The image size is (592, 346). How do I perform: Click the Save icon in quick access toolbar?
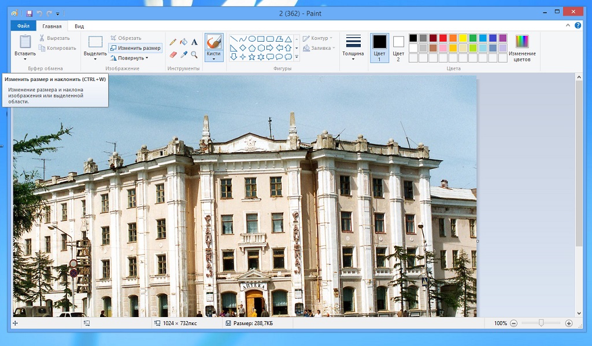point(29,13)
